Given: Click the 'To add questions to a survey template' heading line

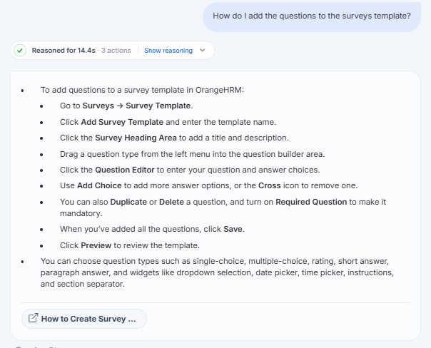Looking at the screenshot, I should point(143,90).
